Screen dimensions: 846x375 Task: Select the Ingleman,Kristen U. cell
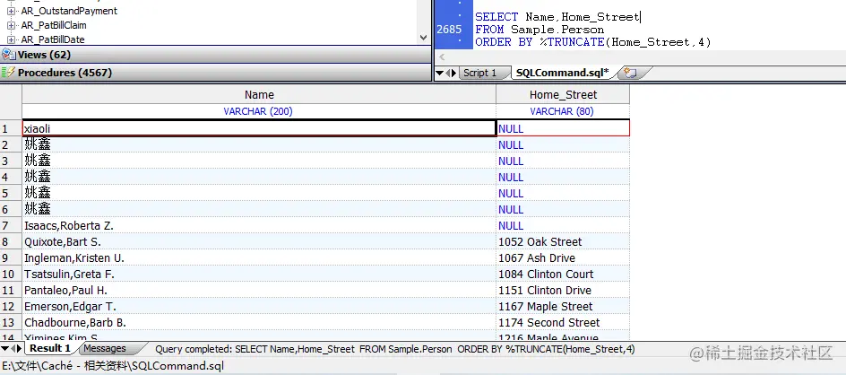pyautogui.click(x=259, y=257)
